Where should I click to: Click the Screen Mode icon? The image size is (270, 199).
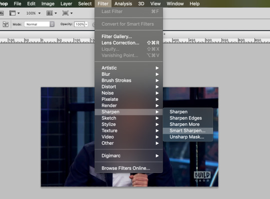coord(65,13)
